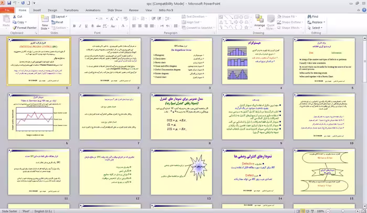Click the Redo/Repeat icon in title bar

tap(23, 3)
